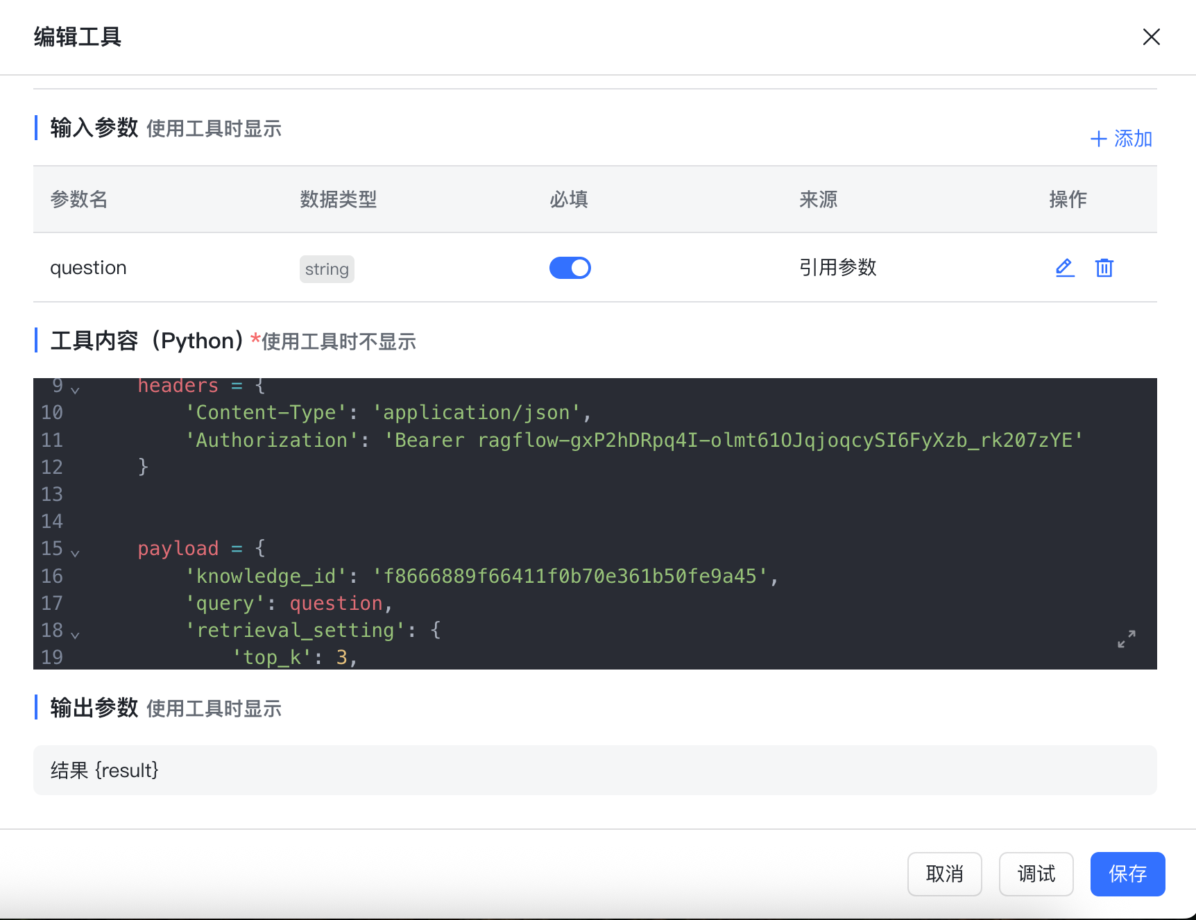
Task: Save the tool with the 保存 button
Action: (x=1127, y=874)
